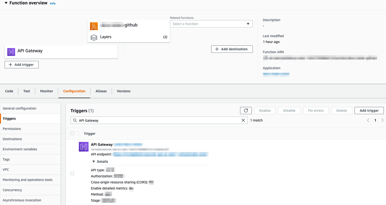
Task: Open Destinations in the sidebar
Action: 30,139
